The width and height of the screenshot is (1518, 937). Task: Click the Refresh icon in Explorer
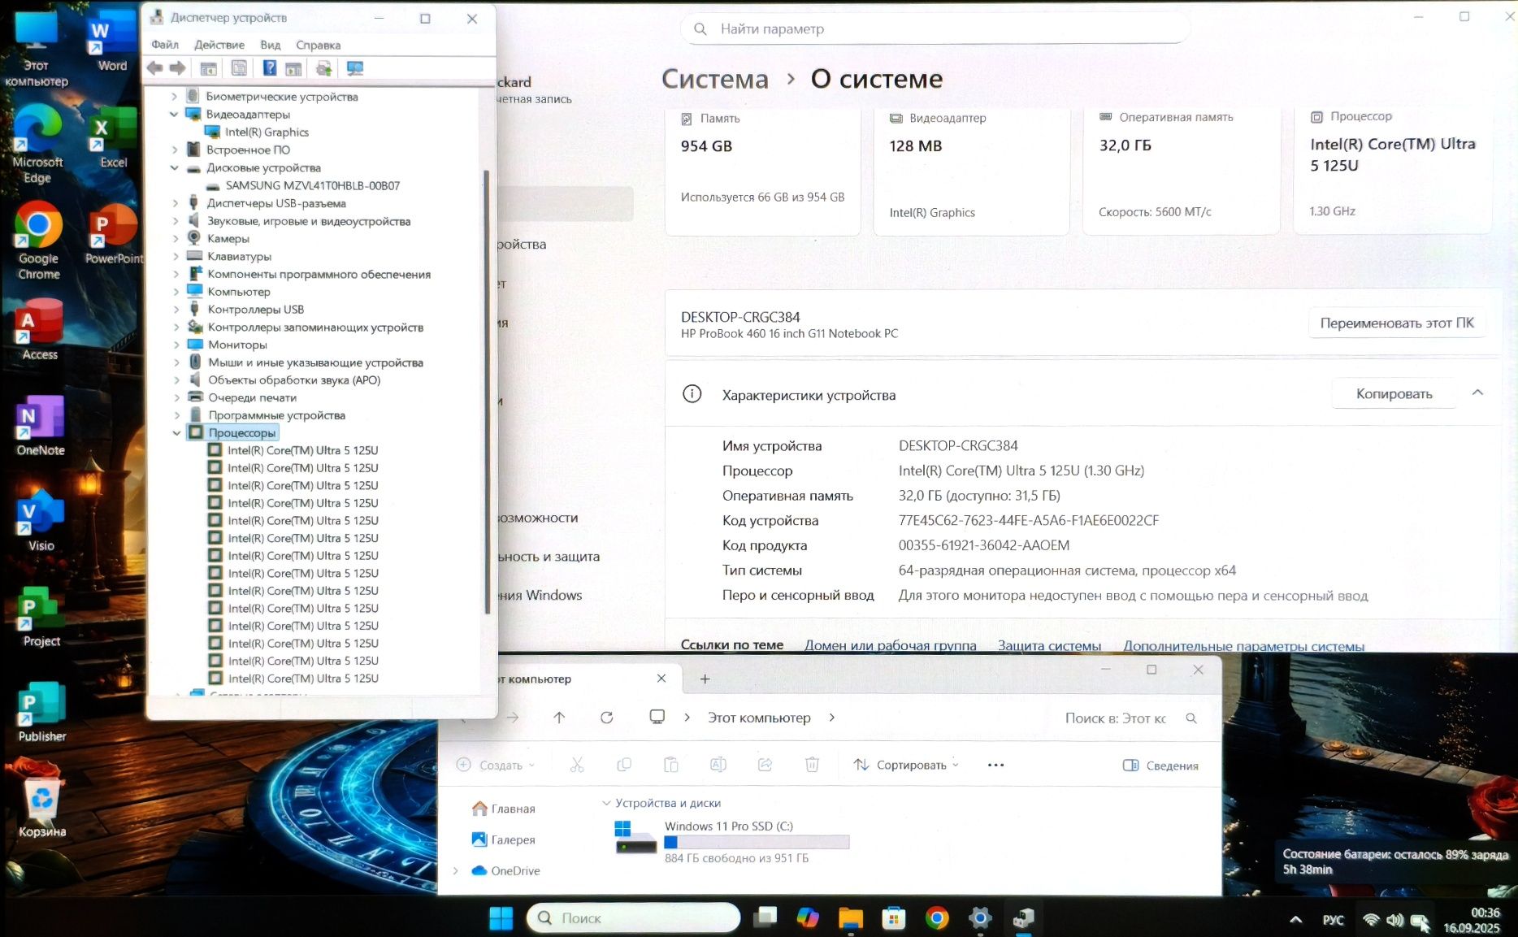(x=606, y=718)
